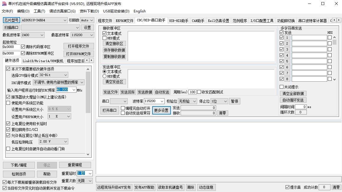342x192 pixels.
Task: Click the 自动循环发送 button
Action: click(293, 100)
